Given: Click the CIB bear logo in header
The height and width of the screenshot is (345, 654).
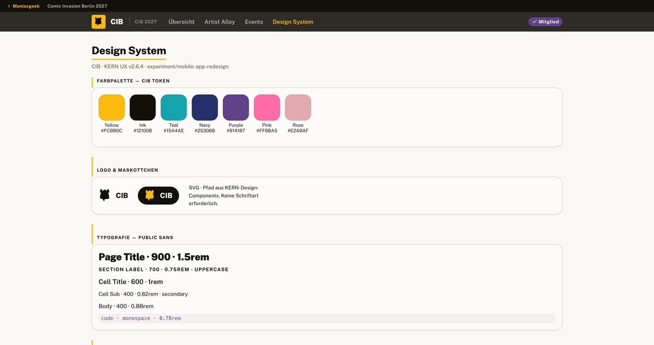Looking at the screenshot, I should coord(99,22).
